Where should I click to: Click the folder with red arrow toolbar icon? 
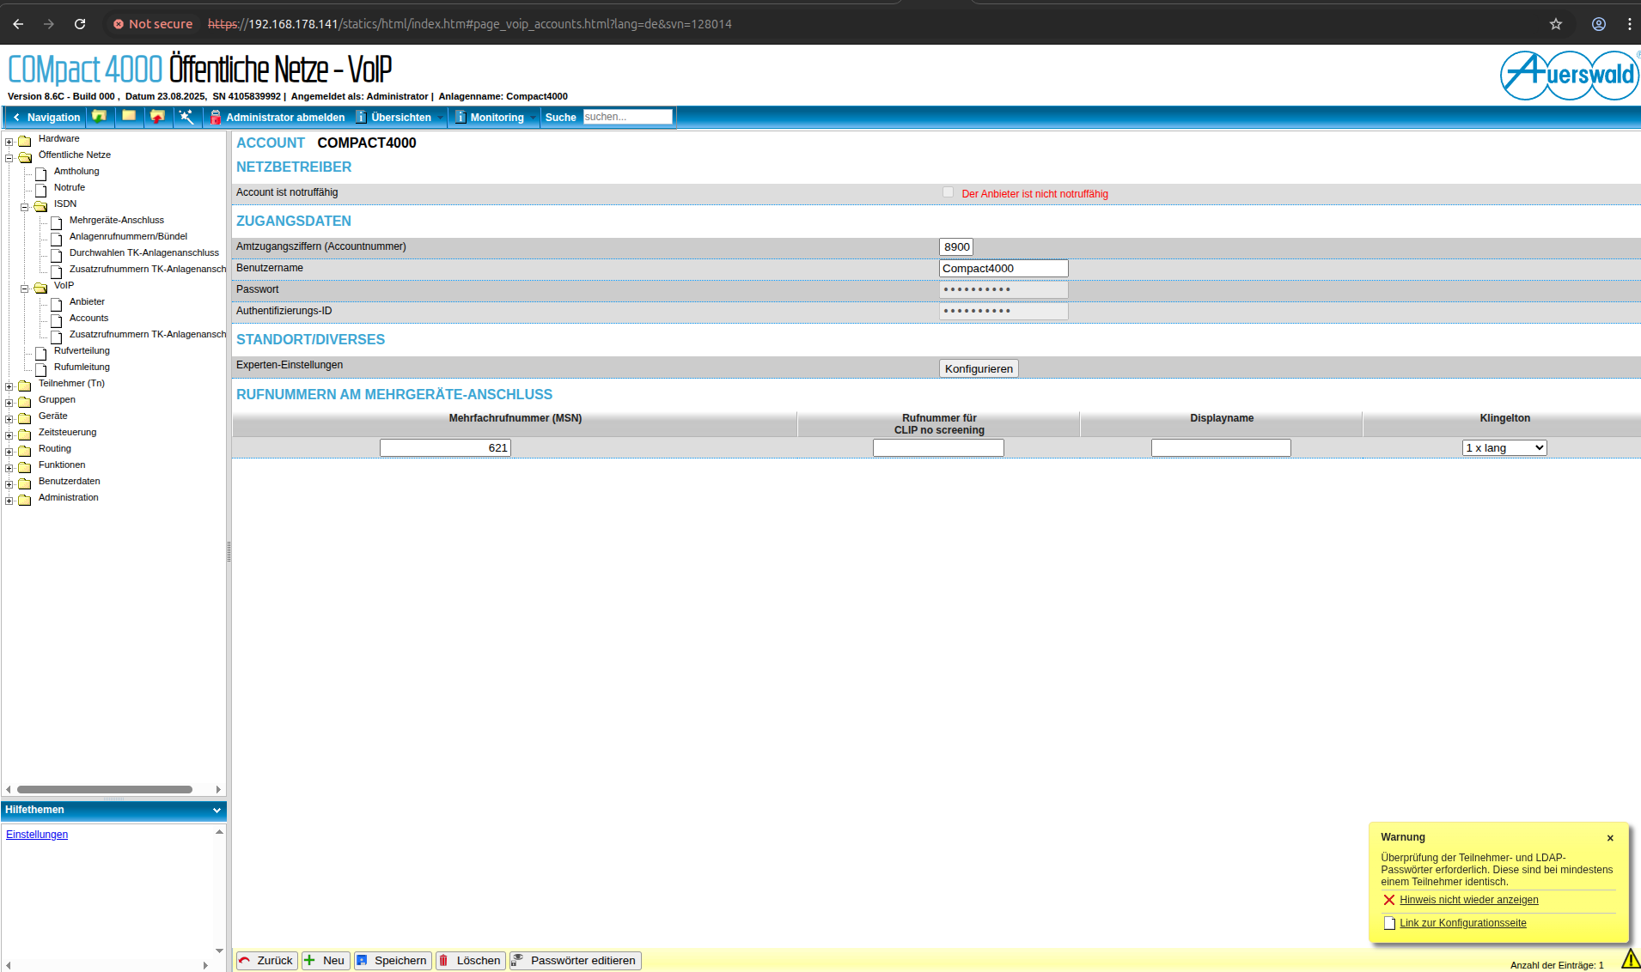tap(157, 116)
